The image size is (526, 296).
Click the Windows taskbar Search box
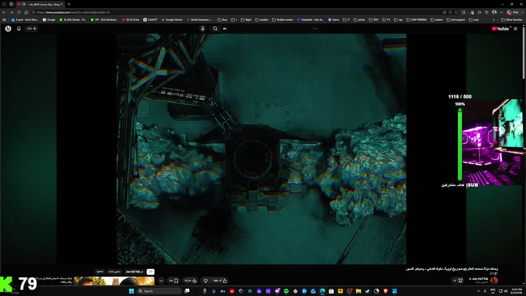pyautogui.click(x=159, y=291)
